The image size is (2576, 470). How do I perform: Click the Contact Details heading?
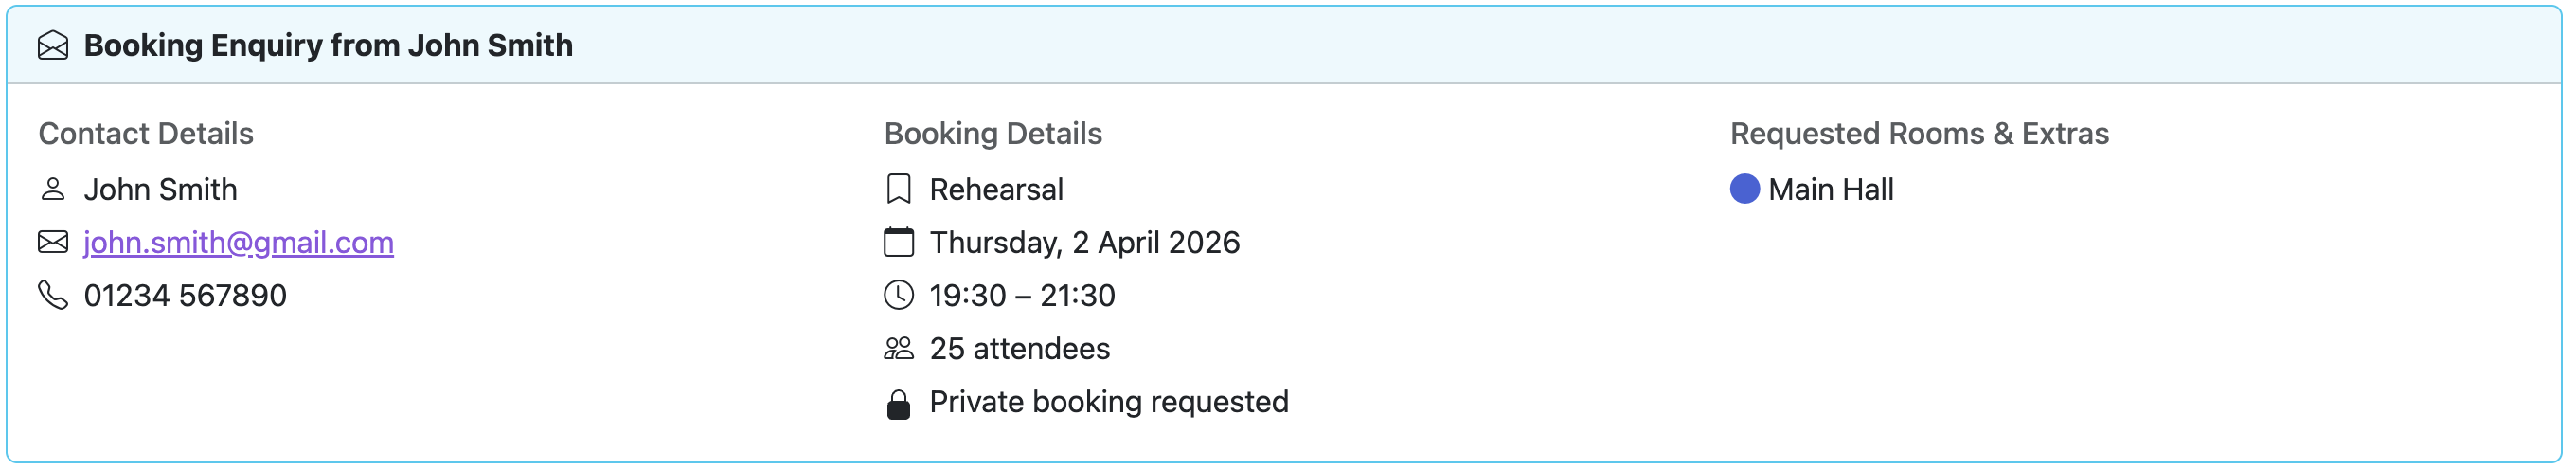146,134
